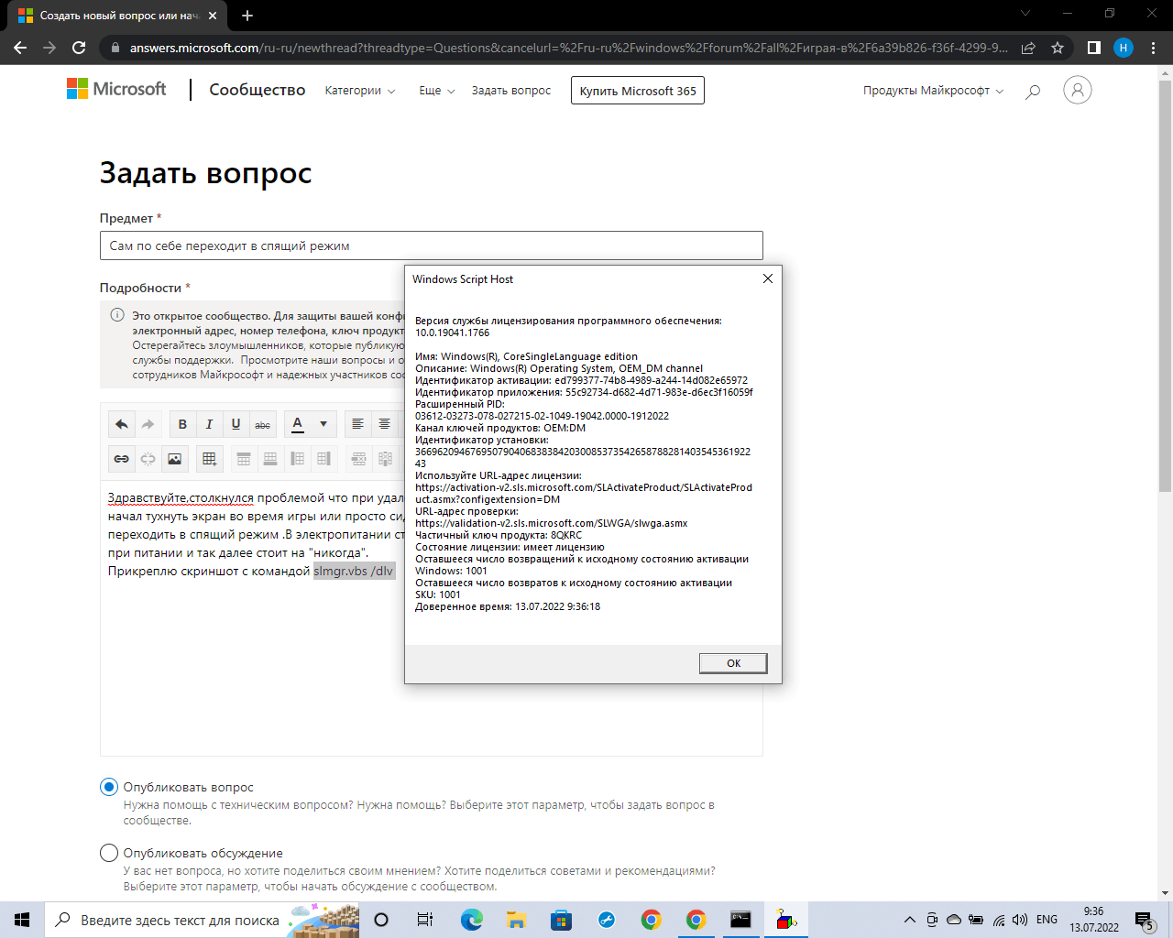Select Опубликовать обсуждение radio option
This screenshot has height=938, width=1173.
click(x=109, y=853)
